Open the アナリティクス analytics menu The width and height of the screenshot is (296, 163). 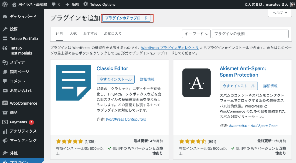[x=23, y=131]
